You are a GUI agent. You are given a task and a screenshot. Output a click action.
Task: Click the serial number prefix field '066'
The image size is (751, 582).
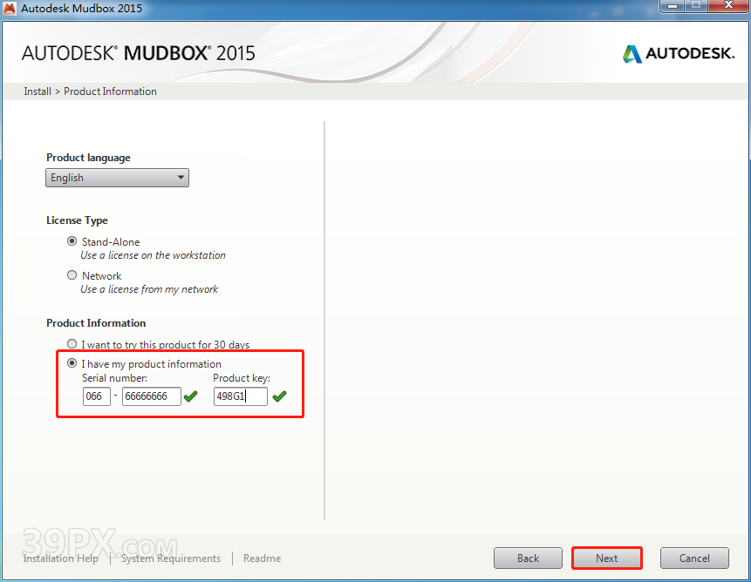coord(96,396)
